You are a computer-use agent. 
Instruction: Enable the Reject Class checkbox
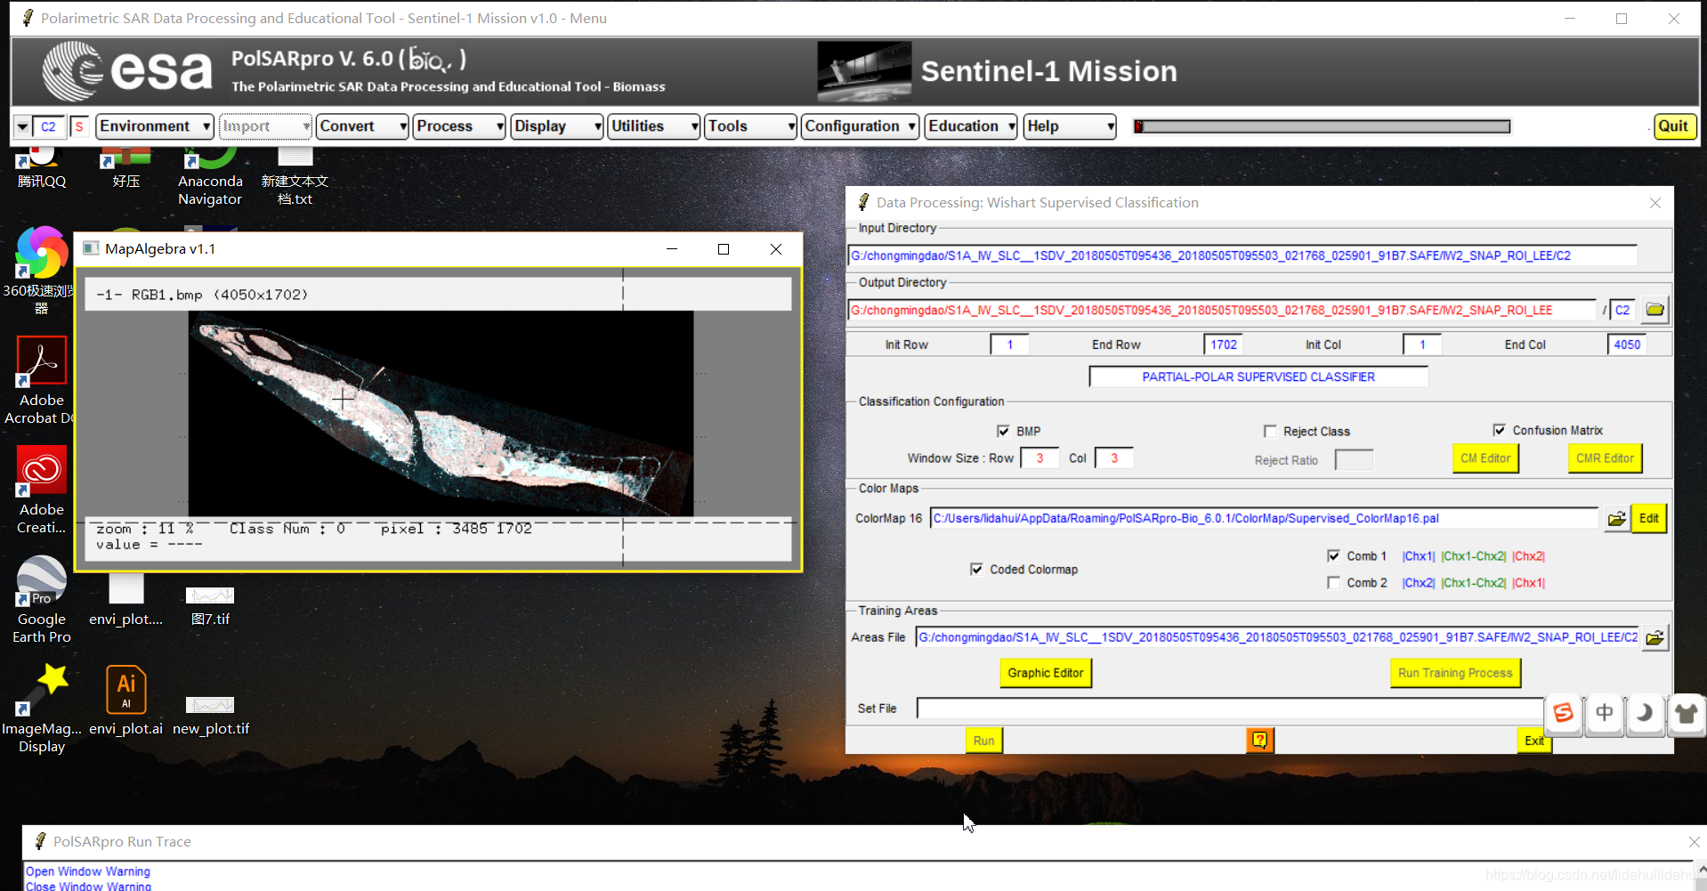1270,431
